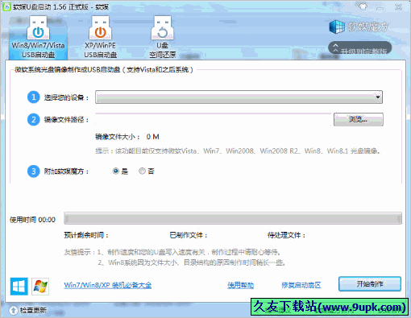Screen dimensions: 411x318
Task: Click the 检查更新 (check for updates) button
Action: click(28, 311)
